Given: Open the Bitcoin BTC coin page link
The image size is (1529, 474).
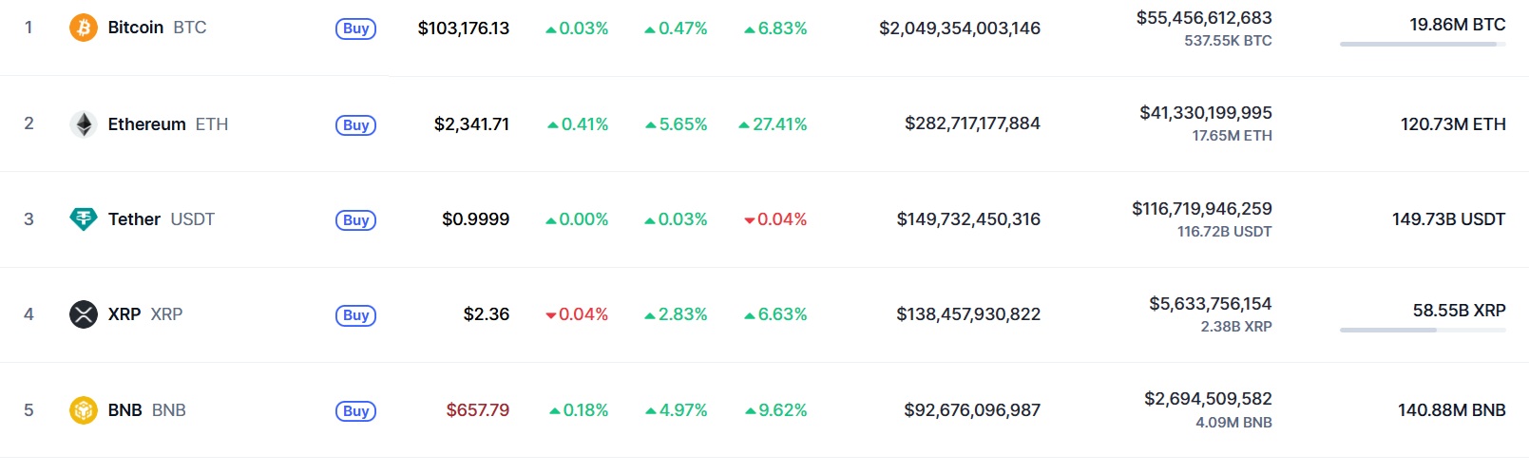Looking at the screenshot, I should [x=157, y=28].
